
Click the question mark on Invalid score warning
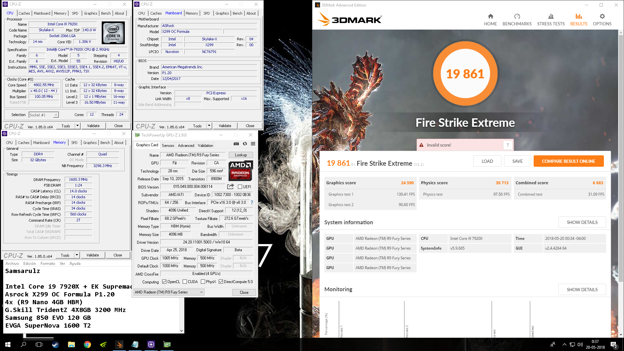tap(507, 145)
